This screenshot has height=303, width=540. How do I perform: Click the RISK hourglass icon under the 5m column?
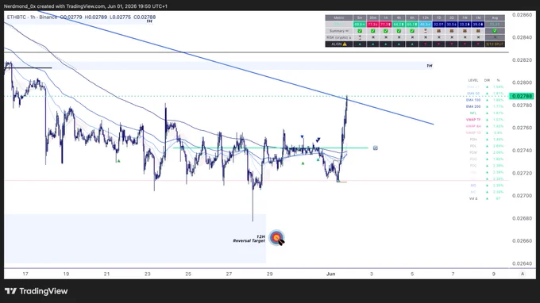point(361,37)
